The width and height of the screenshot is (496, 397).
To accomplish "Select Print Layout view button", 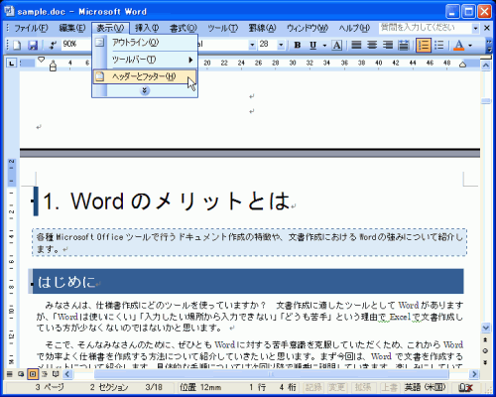I will [33, 374].
